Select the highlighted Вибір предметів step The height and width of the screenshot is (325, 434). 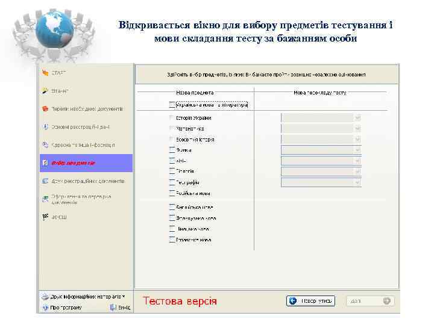pos(86,163)
